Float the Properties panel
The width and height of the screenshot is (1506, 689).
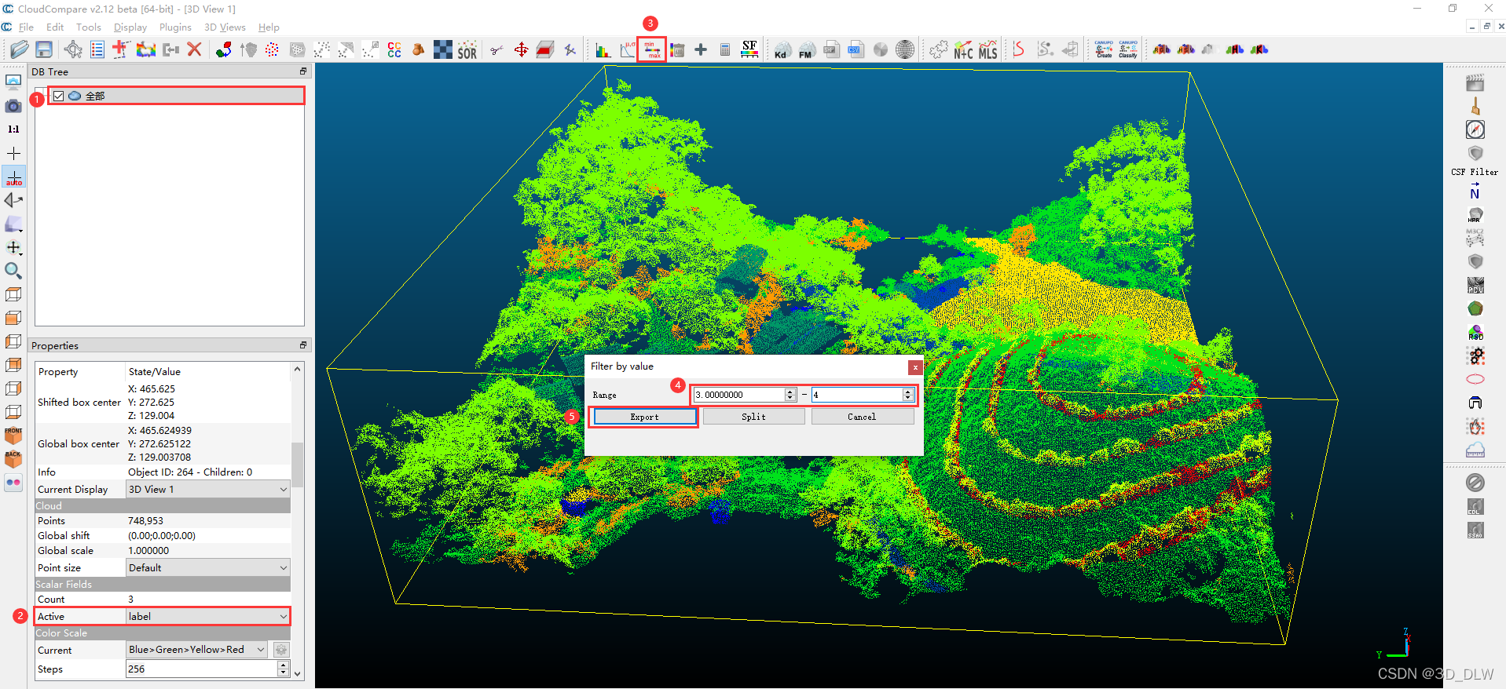point(303,345)
